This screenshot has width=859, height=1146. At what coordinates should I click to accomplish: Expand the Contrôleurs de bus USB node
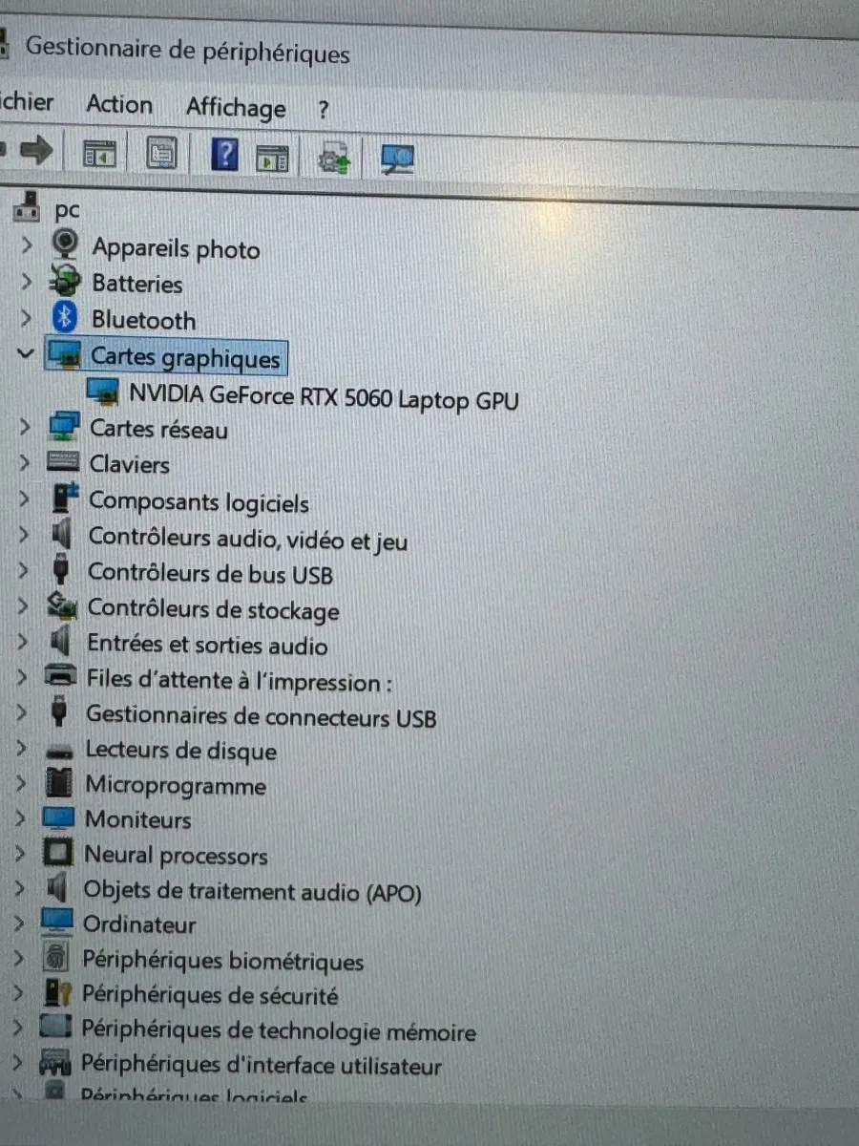24,571
